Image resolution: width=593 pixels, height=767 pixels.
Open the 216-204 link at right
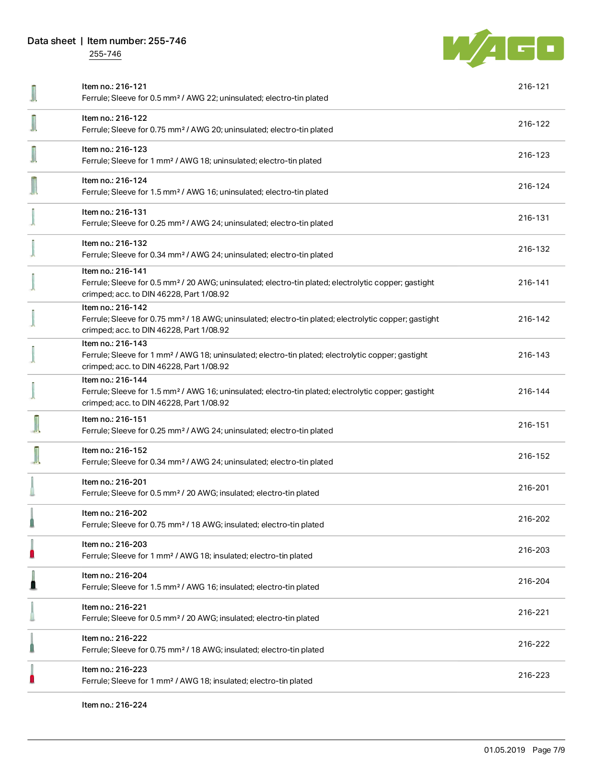(534, 581)
